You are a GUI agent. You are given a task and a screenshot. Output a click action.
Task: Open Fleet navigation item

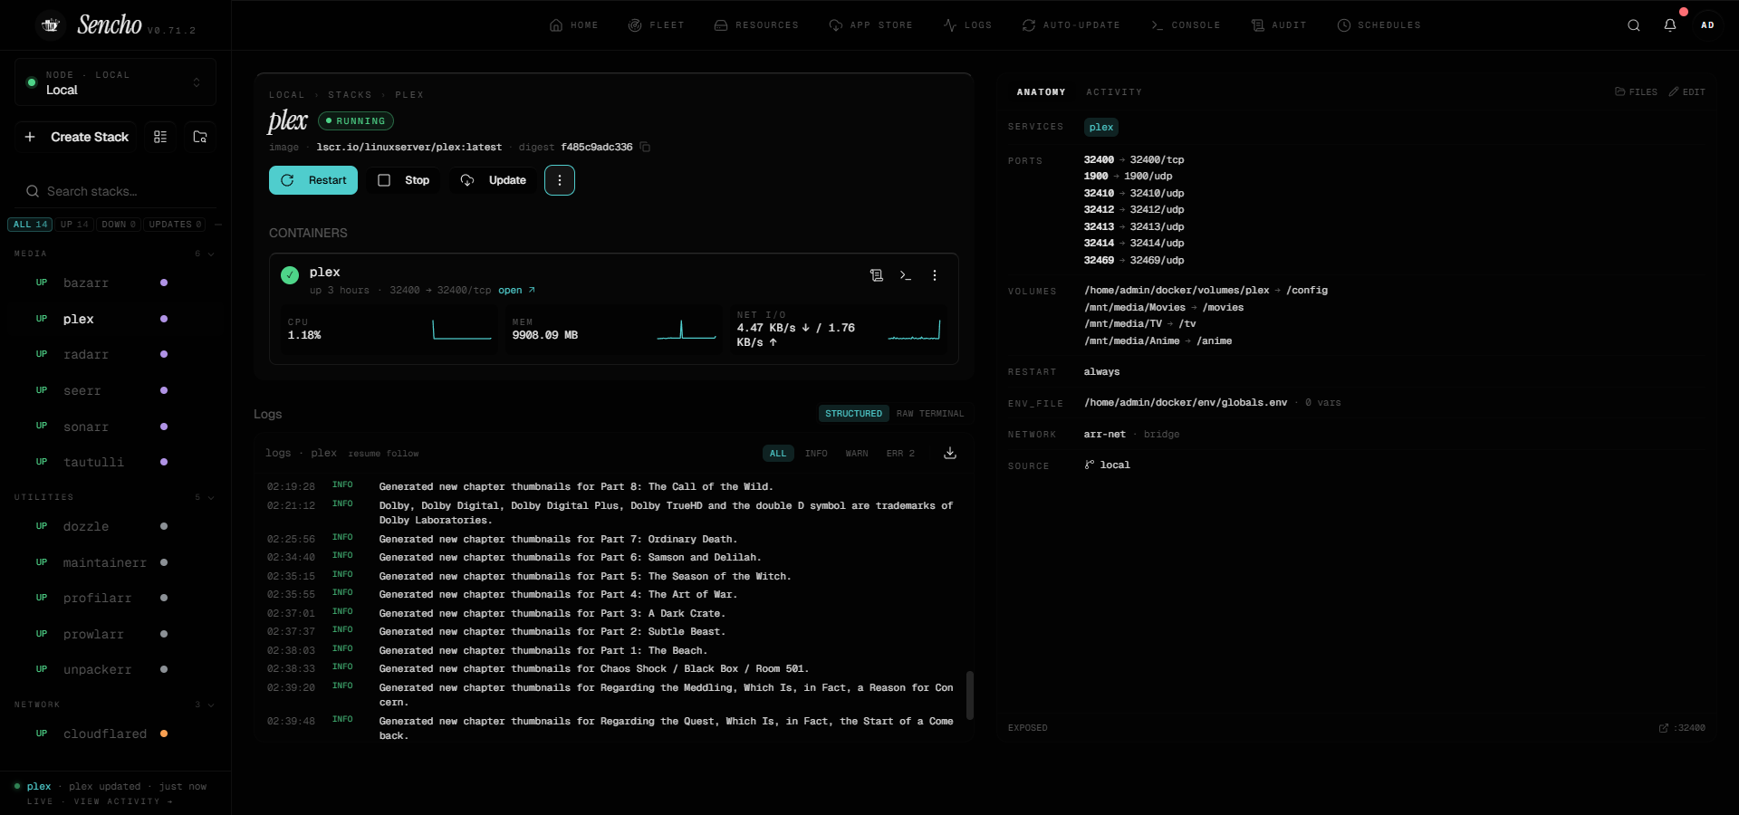pos(657,25)
